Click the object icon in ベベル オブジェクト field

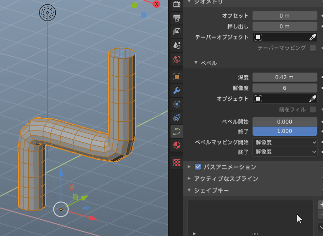coord(258,99)
